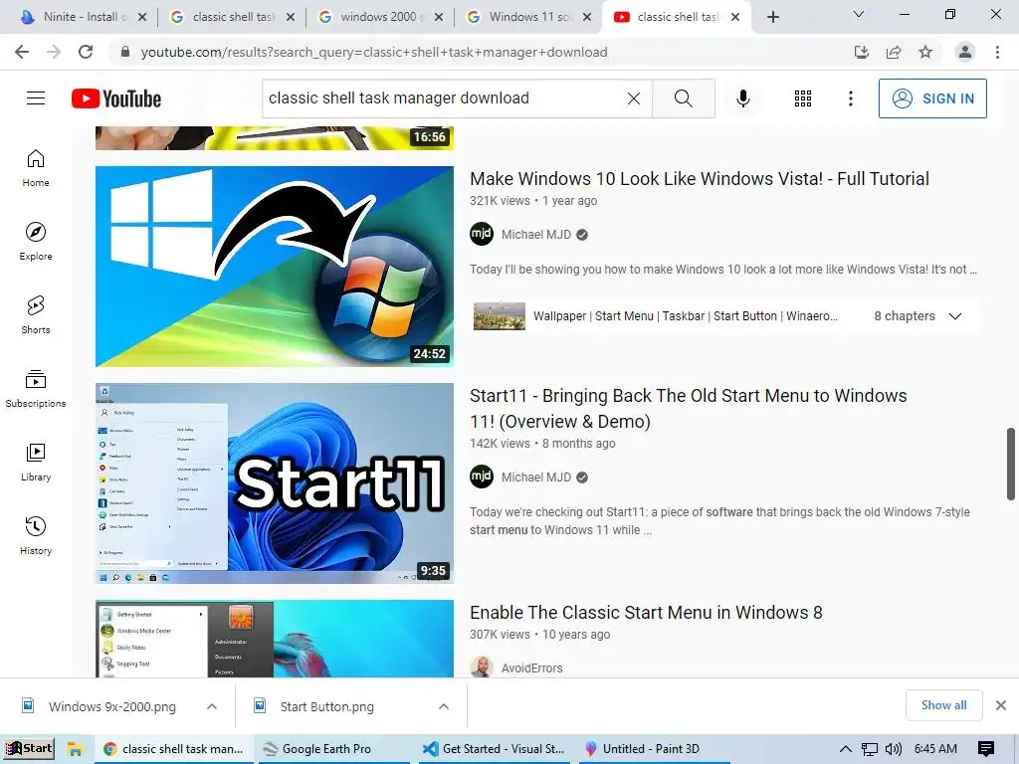The image size is (1019, 764).
Task: Open Make Windows 10 Look Like Vista title
Action: click(700, 179)
